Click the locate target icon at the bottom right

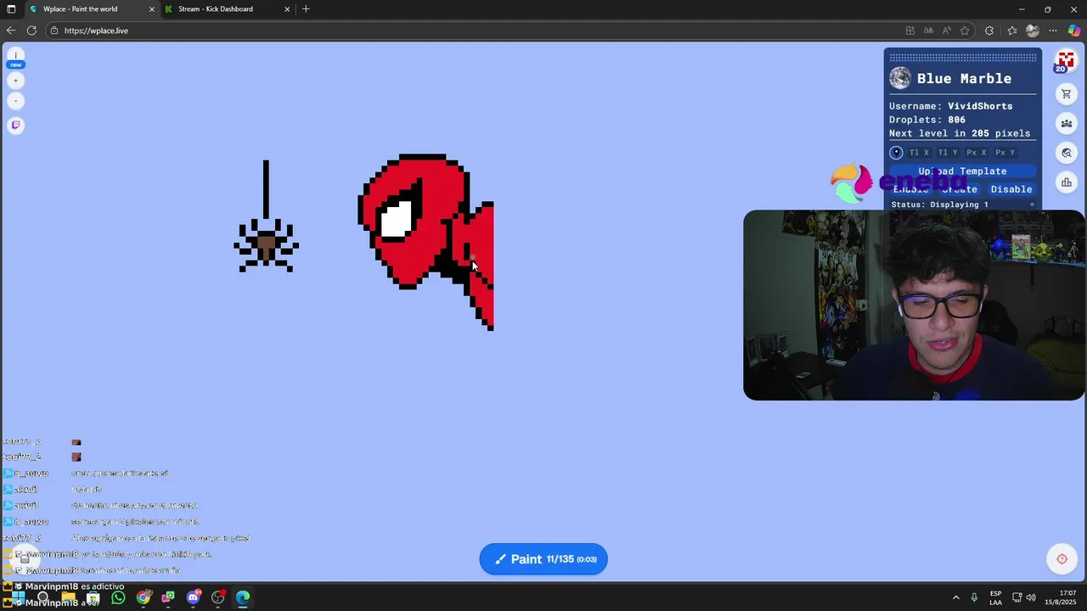coord(1062,558)
